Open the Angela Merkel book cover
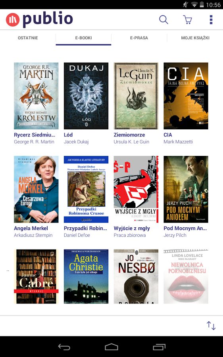223x357 pixels. (x=36, y=189)
